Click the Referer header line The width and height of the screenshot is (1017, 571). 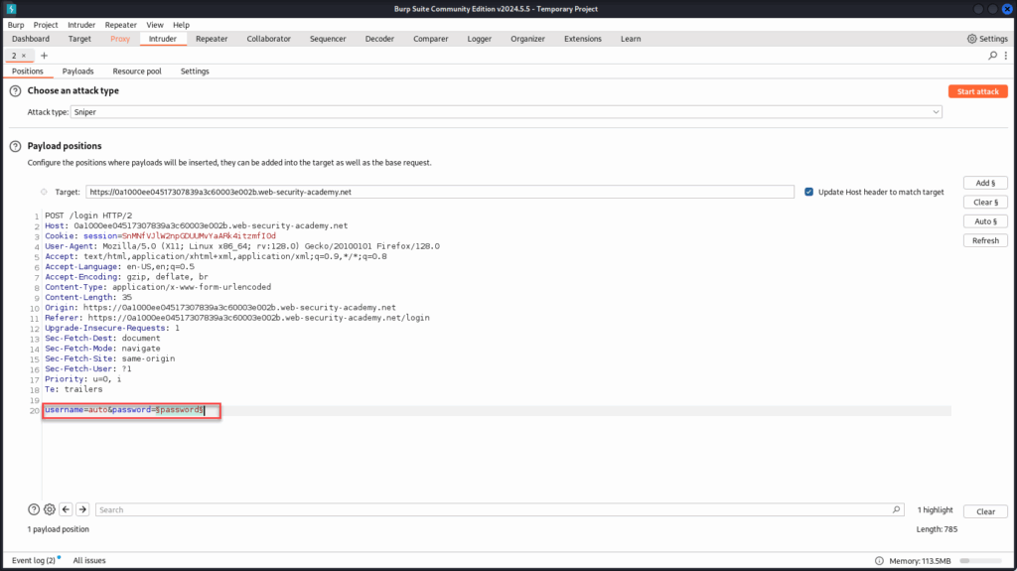tap(236, 318)
